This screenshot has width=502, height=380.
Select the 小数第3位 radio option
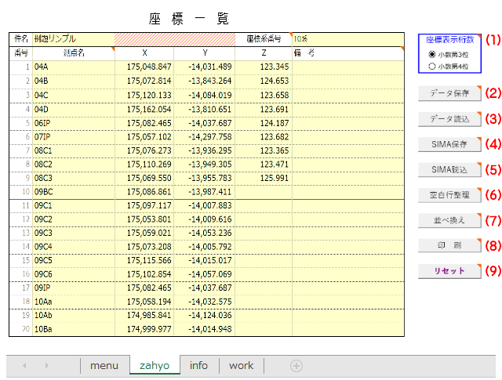point(432,54)
